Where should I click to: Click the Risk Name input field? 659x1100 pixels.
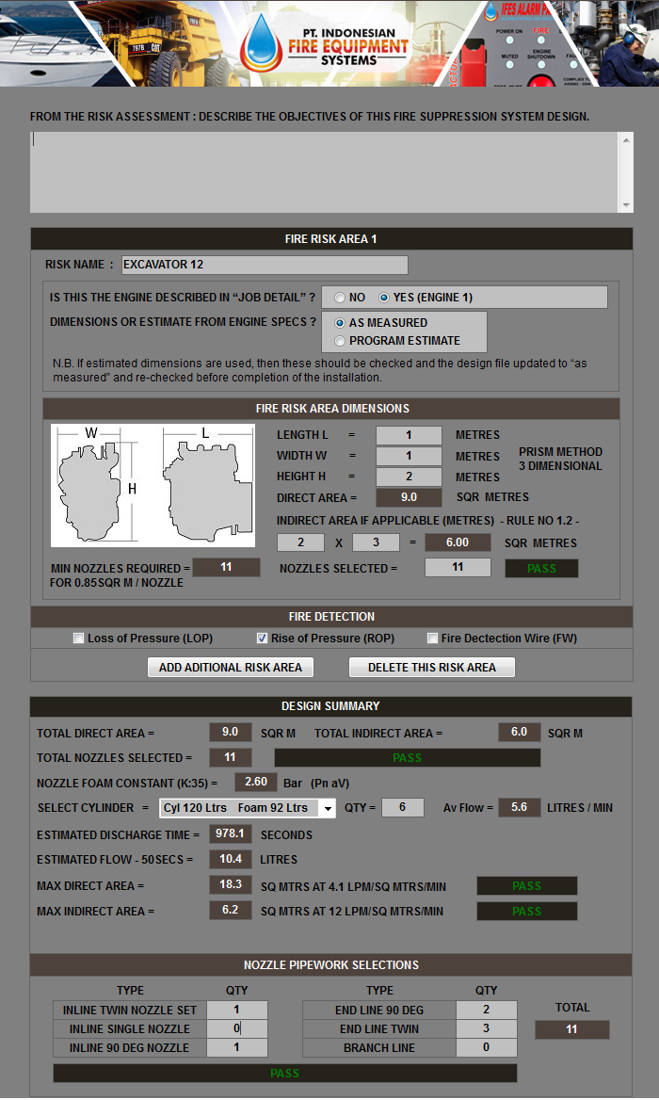(264, 265)
